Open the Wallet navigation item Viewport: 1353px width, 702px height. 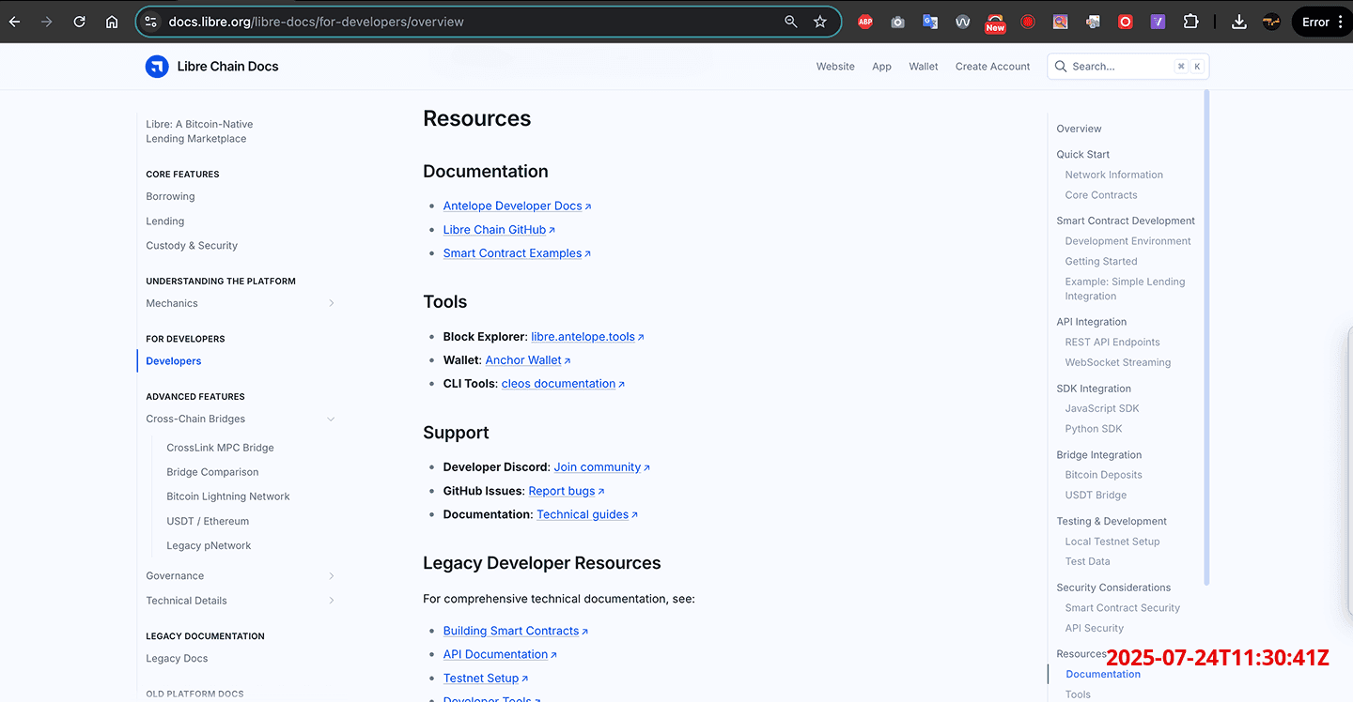click(x=923, y=66)
